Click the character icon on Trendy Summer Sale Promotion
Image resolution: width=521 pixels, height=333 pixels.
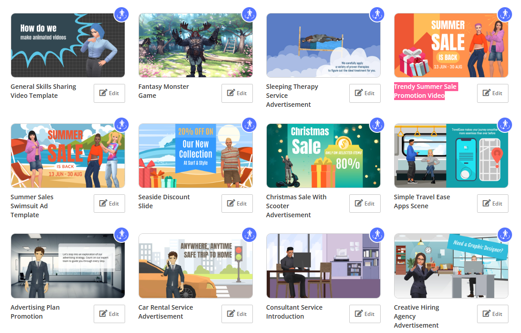pos(505,14)
